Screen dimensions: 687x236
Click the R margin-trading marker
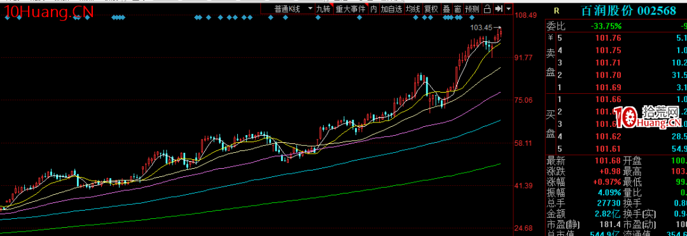point(557,11)
